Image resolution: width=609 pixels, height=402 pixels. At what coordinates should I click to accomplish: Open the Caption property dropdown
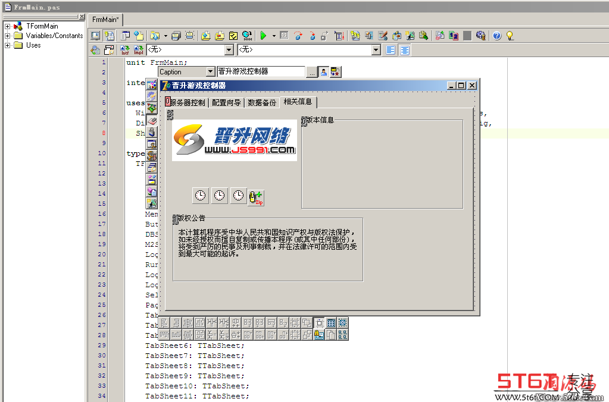[210, 72]
